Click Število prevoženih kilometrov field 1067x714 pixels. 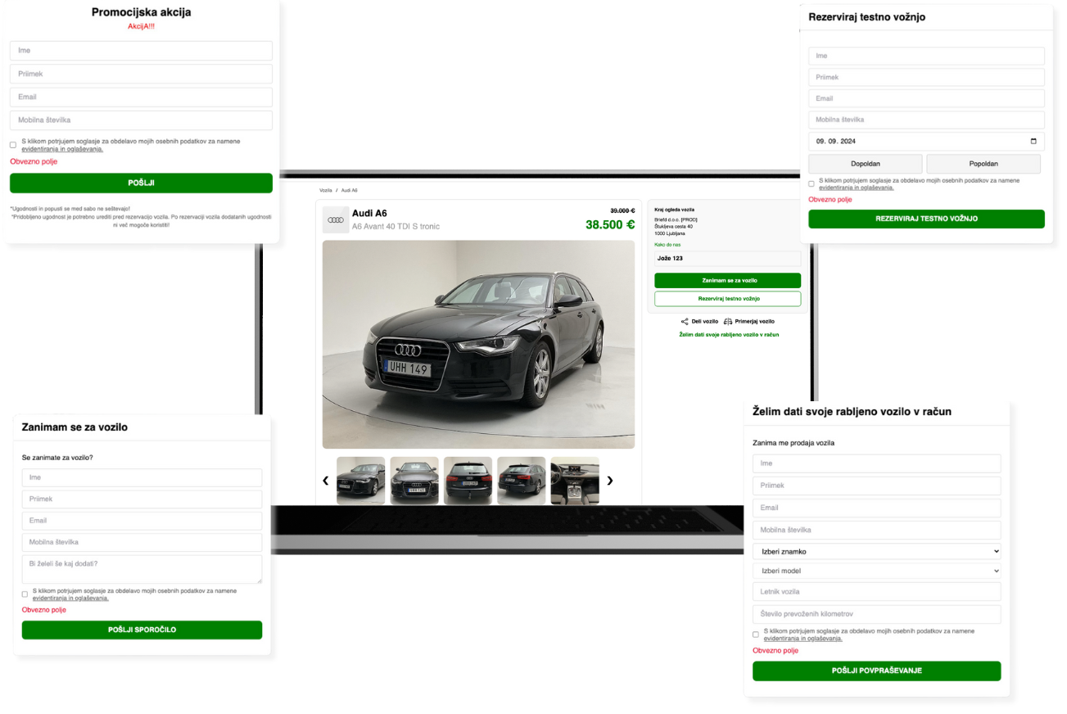coord(876,614)
